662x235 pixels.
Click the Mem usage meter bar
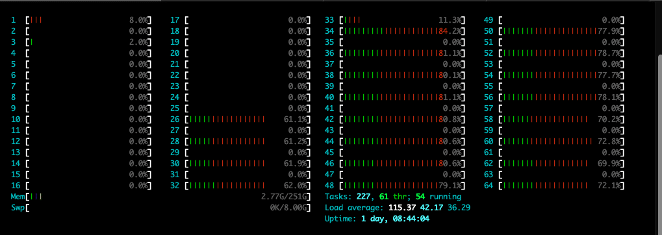(169, 197)
